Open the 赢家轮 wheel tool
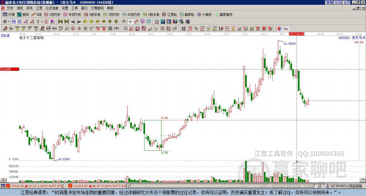366x196 pixels. point(187,14)
